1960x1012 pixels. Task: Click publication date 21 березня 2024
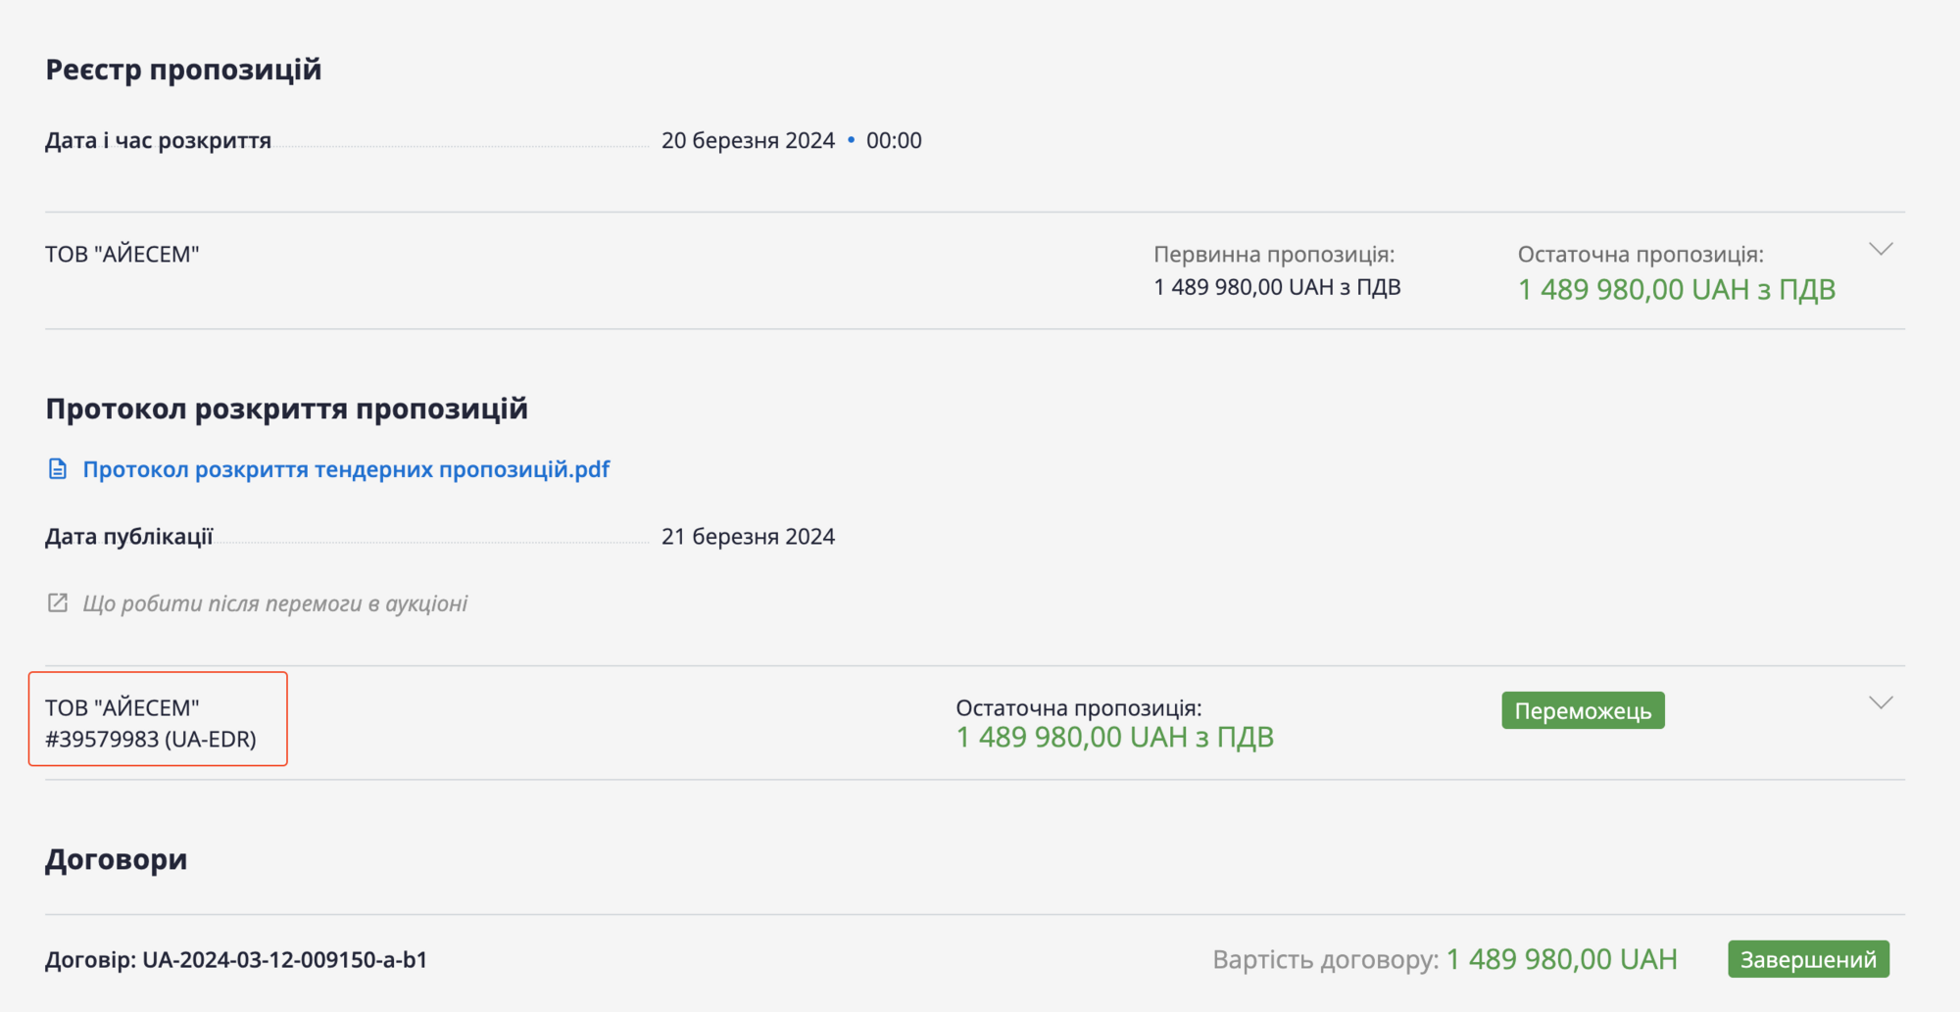click(x=748, y=537)
